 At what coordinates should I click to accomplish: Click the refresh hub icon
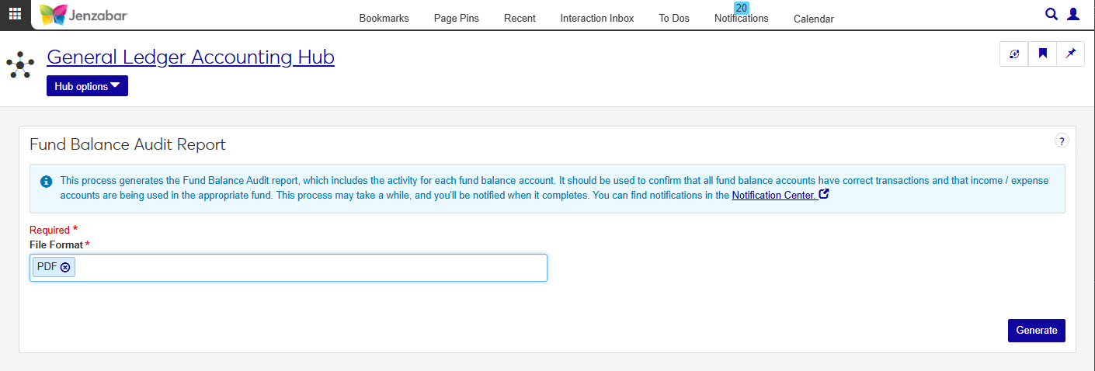point(1014,54)
